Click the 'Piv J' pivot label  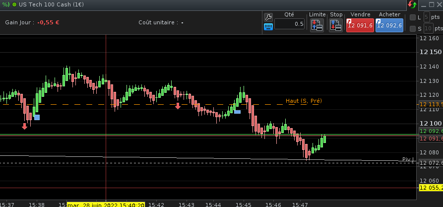coord(408,159)
